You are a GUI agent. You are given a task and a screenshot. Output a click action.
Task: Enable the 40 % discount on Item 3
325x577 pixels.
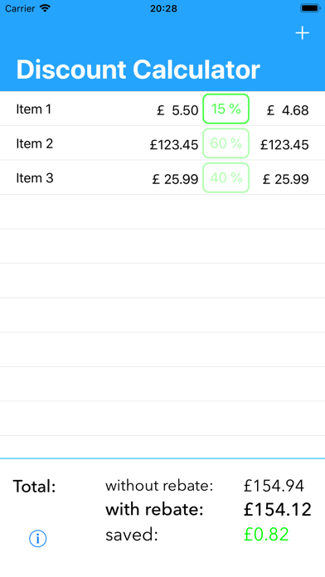pyautogui.click(x=226, y=177)
